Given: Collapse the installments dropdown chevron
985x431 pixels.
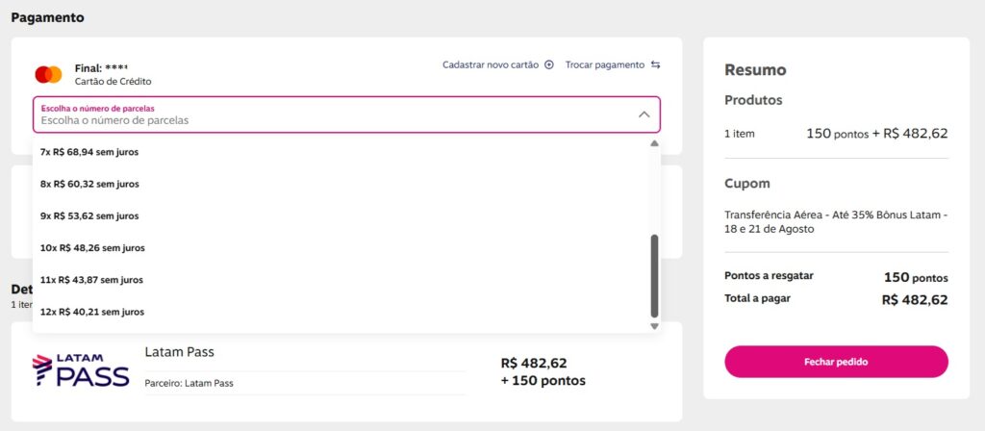Looking at the screenshot, I should click(644, 114).
